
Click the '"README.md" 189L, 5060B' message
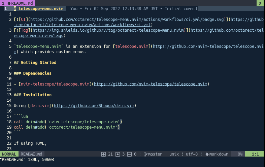(x=27, y=159)
